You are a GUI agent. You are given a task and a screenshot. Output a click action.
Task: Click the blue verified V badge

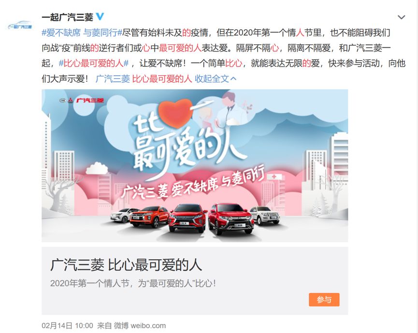tap(100, 17)
